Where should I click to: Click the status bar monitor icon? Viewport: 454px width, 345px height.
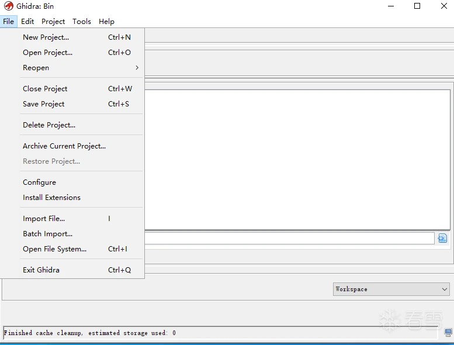(x=448, y=333)
